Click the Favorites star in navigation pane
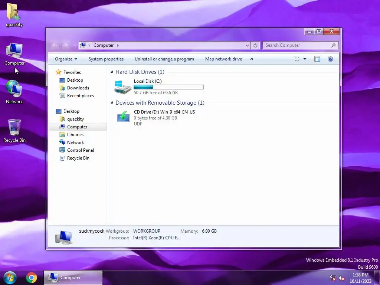 pyautogui.click(x=58, y=72)
